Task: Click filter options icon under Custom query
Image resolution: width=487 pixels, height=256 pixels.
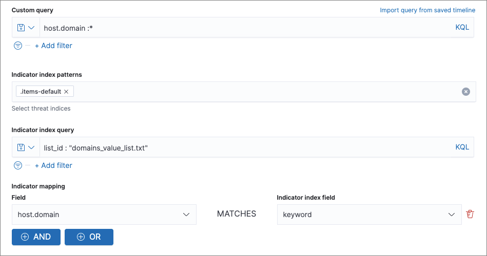Action: click(18, 46)
